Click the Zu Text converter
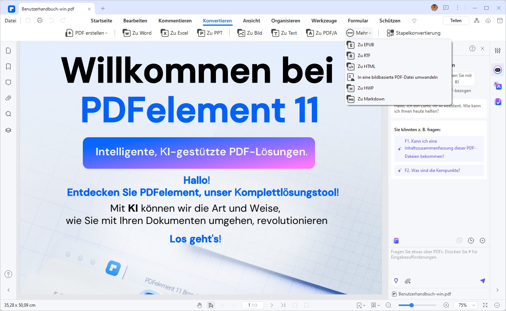This screenshot has height=311, width=506. pyautogui.click(x=284, y=33)
